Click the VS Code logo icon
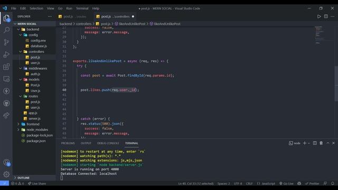This screenshot has width=338, height=190. click(5, 8)
